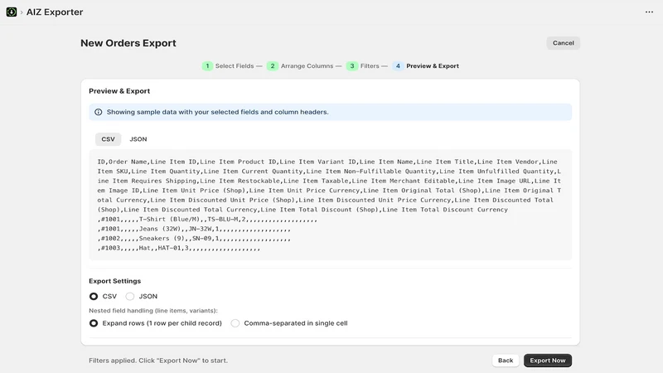Click the T-Shirt (Blue/M) preview row
Viewport: 663px width, 373px height.
pyautogui.click(x=207, y=220)
